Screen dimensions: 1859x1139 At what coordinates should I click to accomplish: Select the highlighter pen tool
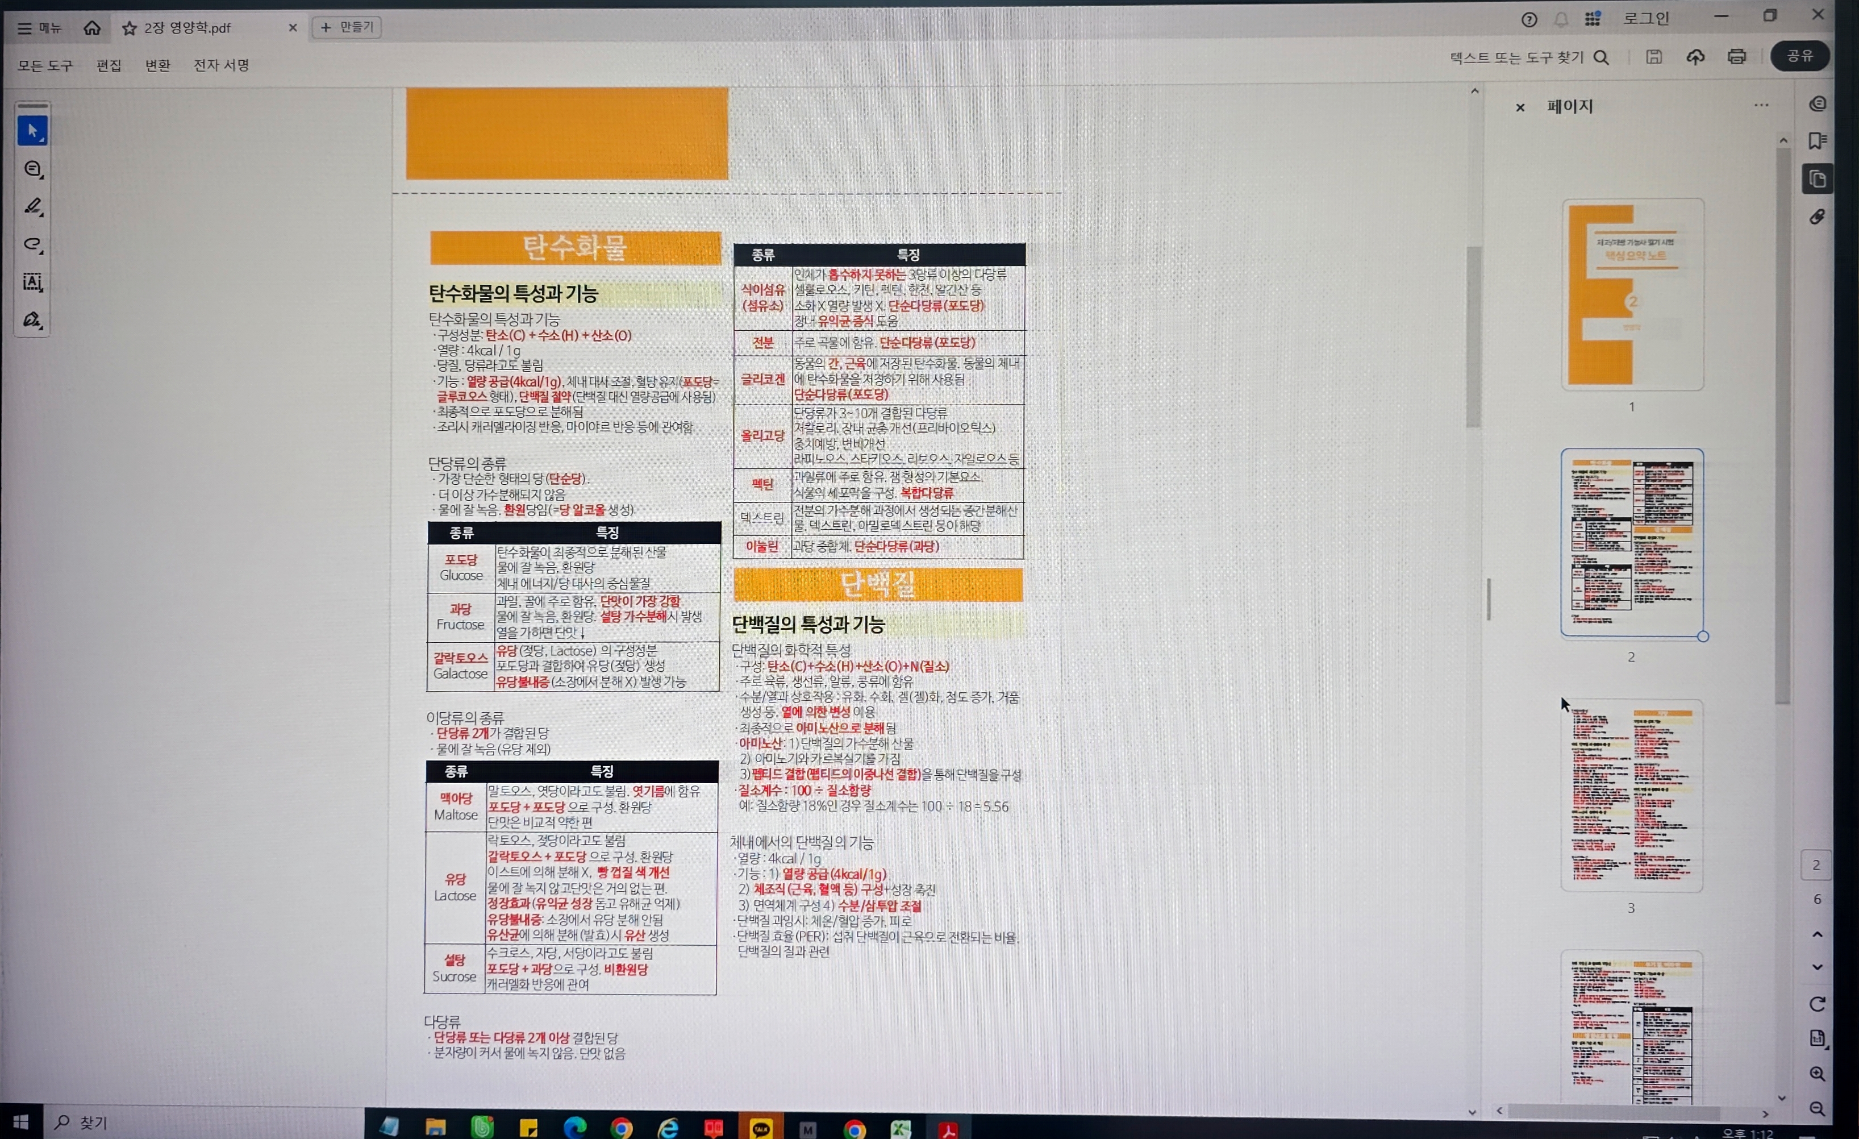click(x=32, y=206)
